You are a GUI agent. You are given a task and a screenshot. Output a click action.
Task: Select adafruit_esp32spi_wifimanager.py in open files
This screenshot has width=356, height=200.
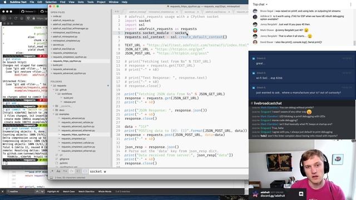coord(71,28)
